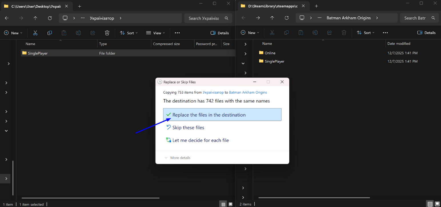This screenshot has height=207, width=441.
Task: Select the Online folder name in the Batman window
Action: (x=270, y=53)
